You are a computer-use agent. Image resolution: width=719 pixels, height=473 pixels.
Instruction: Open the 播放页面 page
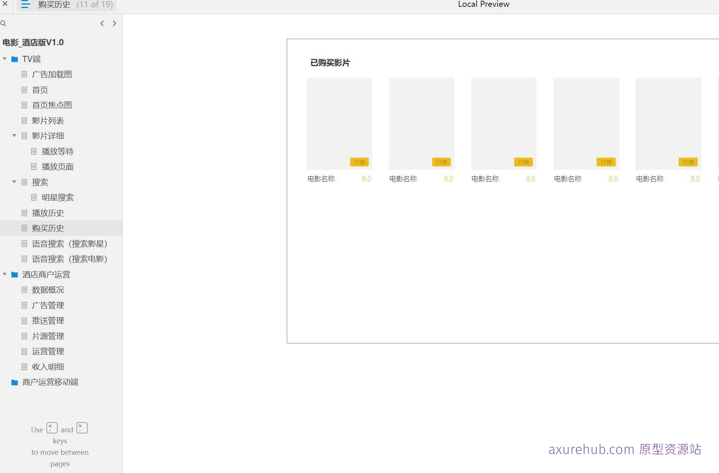point(57,167)
